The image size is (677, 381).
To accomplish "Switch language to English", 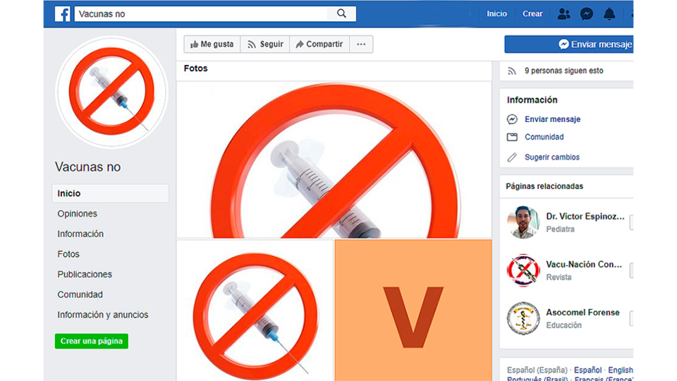I will tap(621, 370).
